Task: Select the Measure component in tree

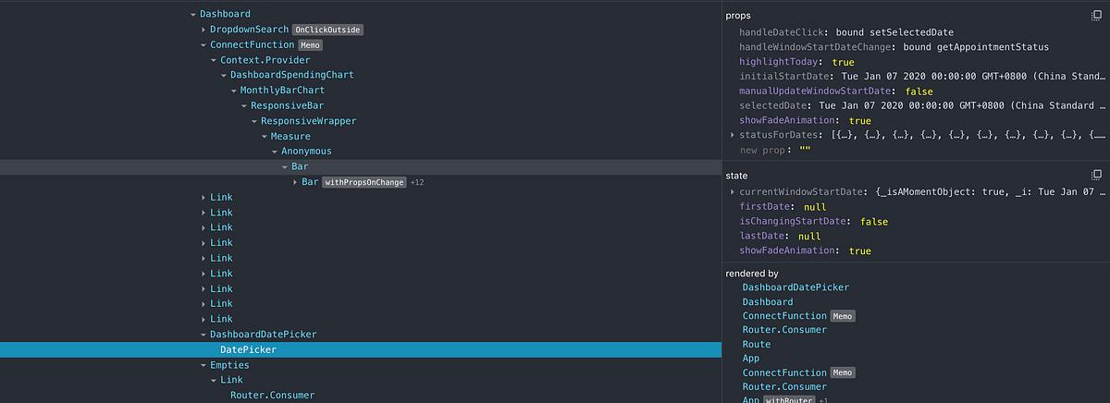Action: tap(290, 136)
